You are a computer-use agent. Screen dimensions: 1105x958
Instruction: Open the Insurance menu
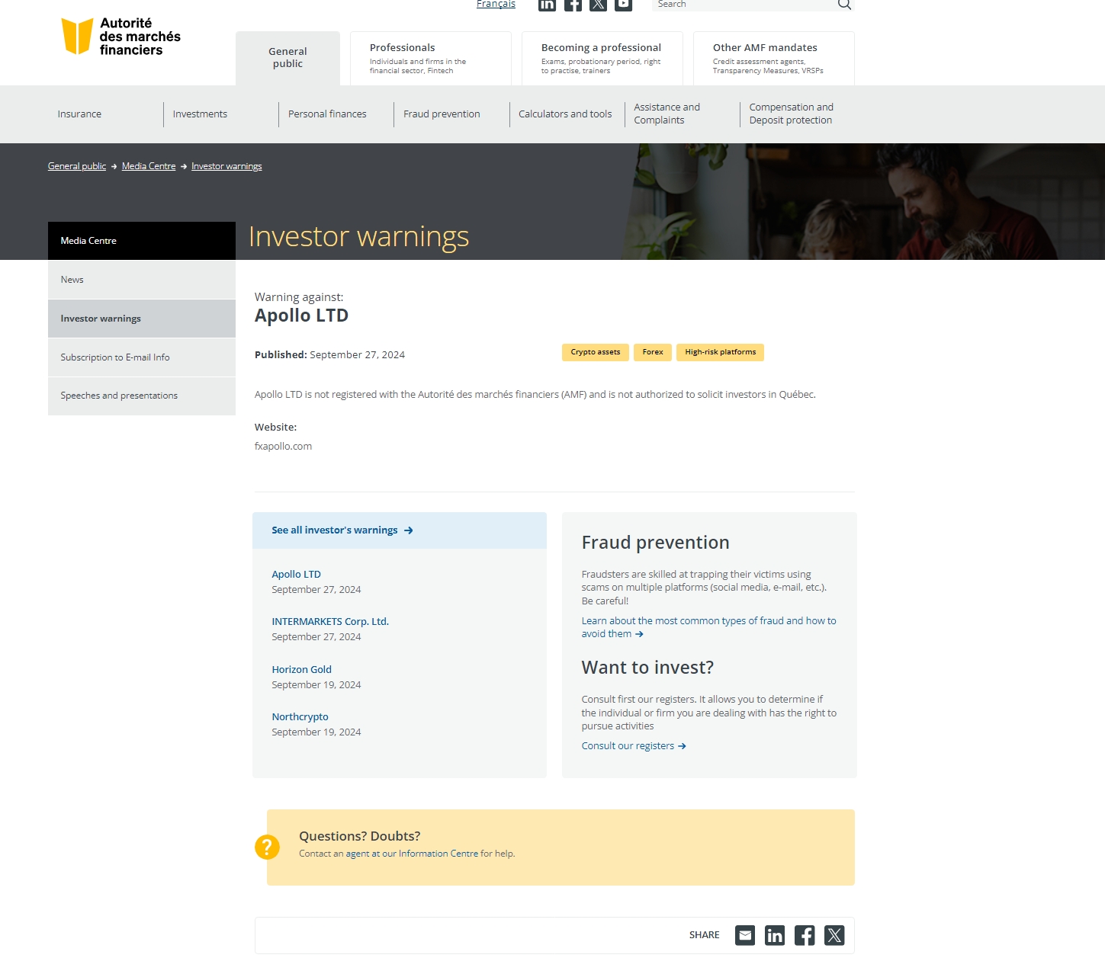click(79, 114)
